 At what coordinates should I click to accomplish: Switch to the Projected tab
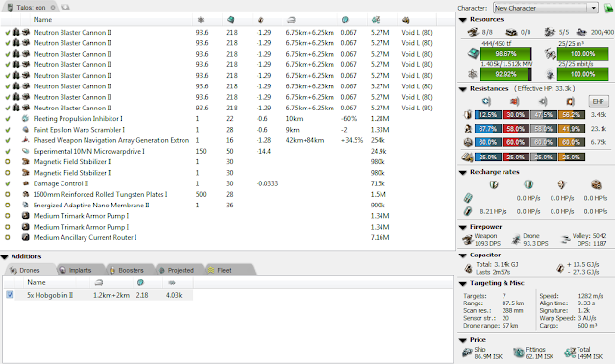click(181, 270)
